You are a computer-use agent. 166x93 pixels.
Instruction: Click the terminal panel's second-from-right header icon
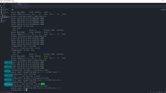coord(164,10)
